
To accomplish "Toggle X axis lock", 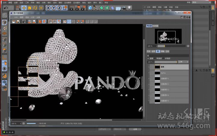I will tap(48, 8).
